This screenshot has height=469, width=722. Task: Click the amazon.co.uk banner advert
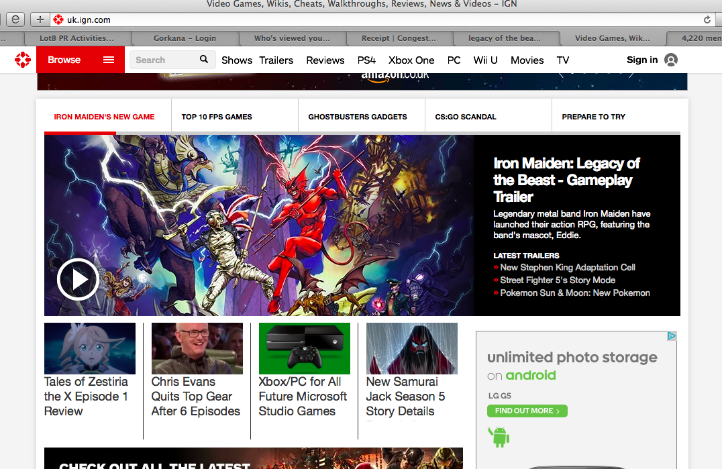pyautogui.click(x=362, y=81)
